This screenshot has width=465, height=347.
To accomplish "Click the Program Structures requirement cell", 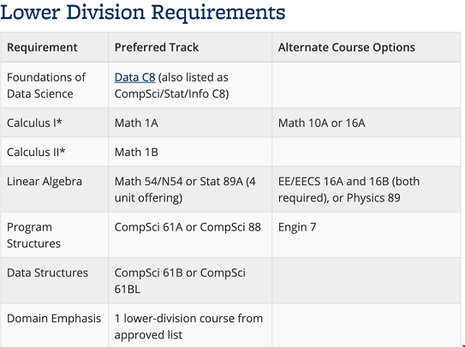I will (55, 235).
